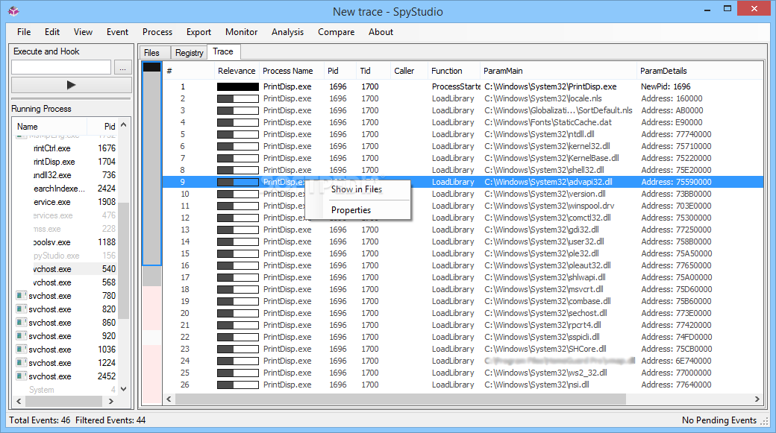Select row loading ntdll.dll

coord(463,134)
